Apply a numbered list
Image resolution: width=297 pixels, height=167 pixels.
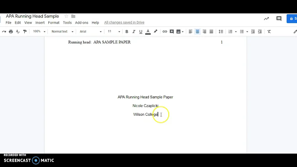[230, 32]
